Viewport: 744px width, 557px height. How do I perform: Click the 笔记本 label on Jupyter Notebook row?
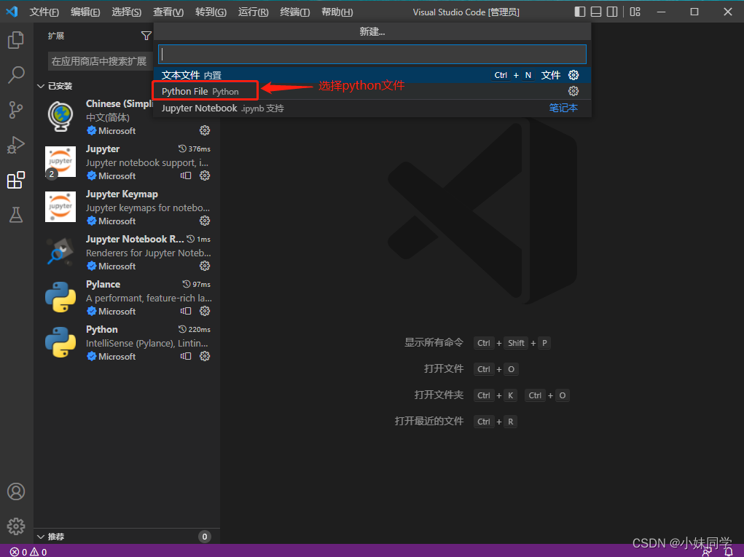click(x=563, y=108)
